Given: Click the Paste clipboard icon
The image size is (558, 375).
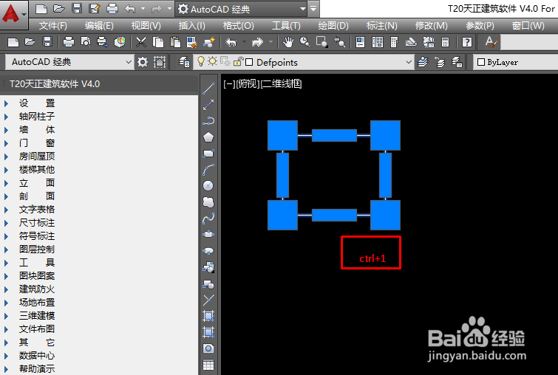Looking at the screenshot, I should [x=175, y=42].
